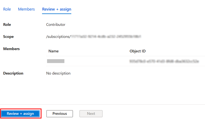Go back with the Previous button

coord(60,113)
